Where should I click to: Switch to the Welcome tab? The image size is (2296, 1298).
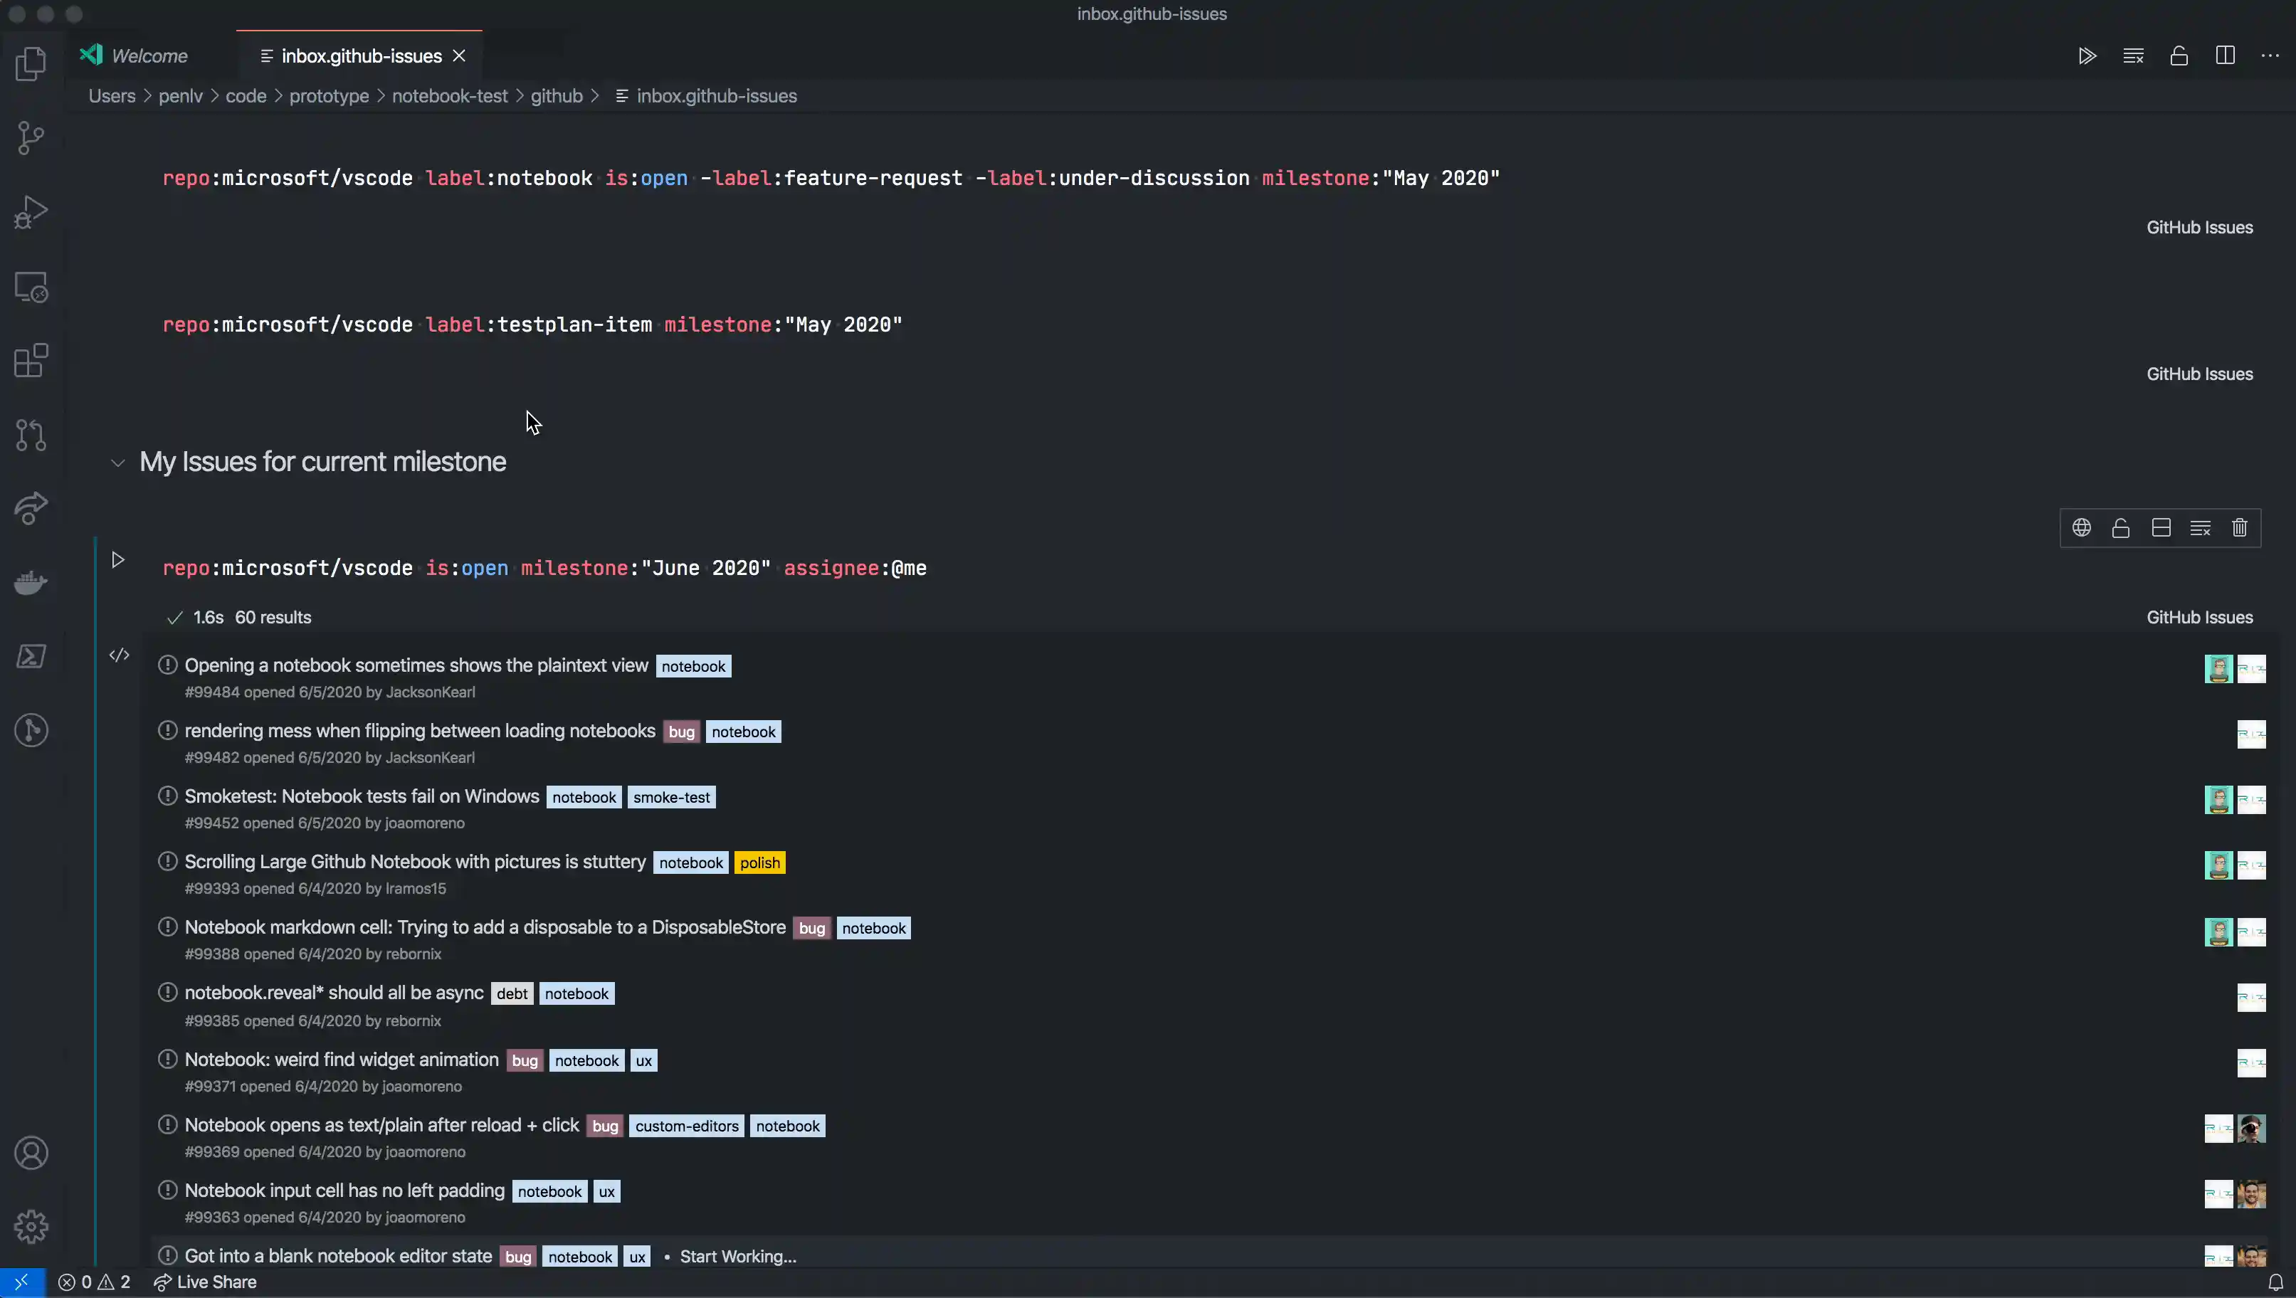[149, 56]
